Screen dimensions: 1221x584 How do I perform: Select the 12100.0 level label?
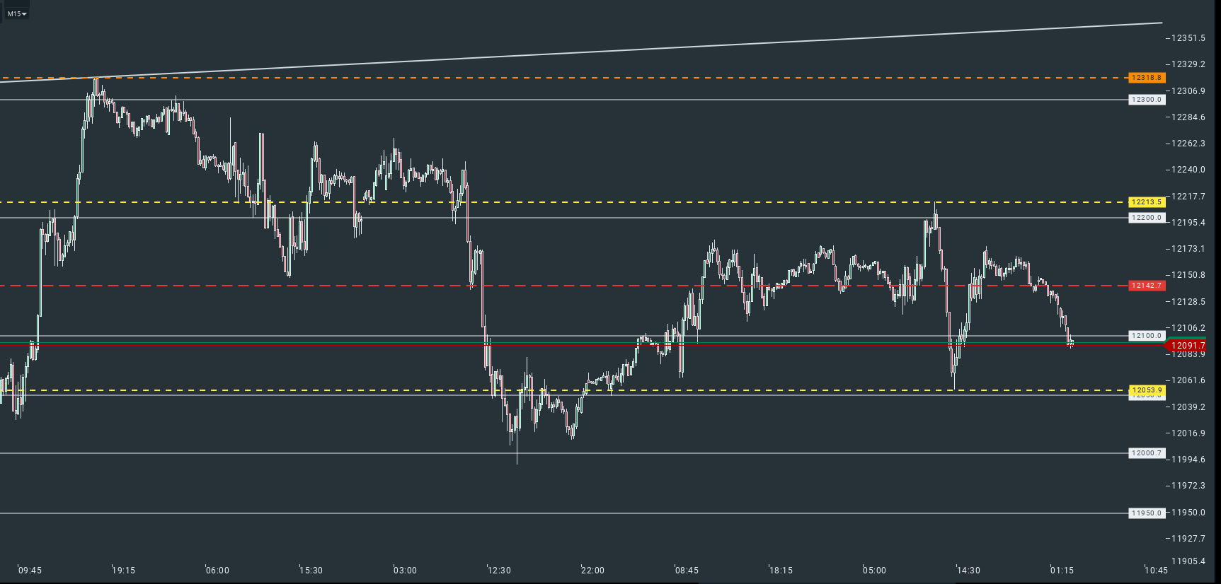click(x=1146, y=336)
